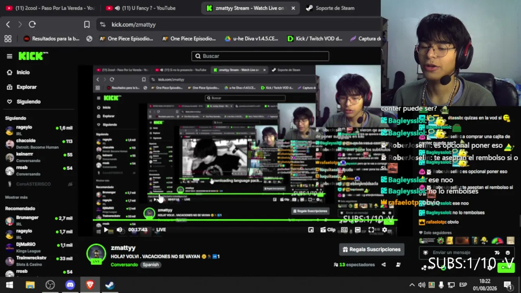521x293 pixels.
Task: Switch keyboard language ESP in tray
Action: (x=463, y=285)
